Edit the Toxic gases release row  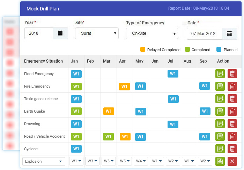pyautogui.click(x=220, y=99)
